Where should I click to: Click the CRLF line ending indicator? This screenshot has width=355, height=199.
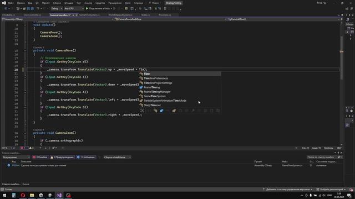coord(339,148)
